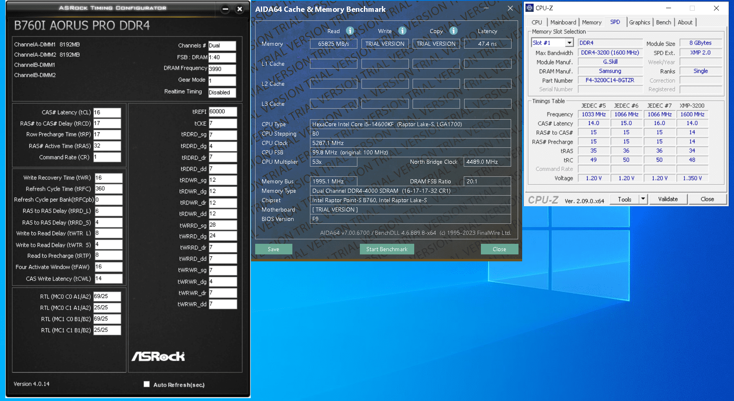Click the Refresh Cycle Time (tRFC) field
Image resolution: width=734 pixels, height=401 pixels.
click(x=108, y=189)
